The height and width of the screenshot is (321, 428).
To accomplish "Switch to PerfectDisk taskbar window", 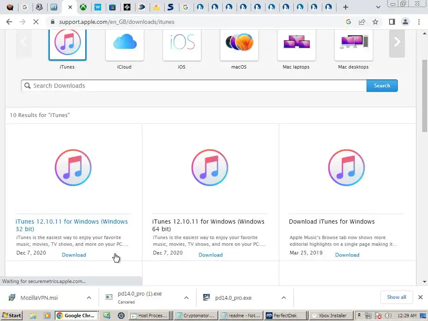I will (x=285, y=316).
